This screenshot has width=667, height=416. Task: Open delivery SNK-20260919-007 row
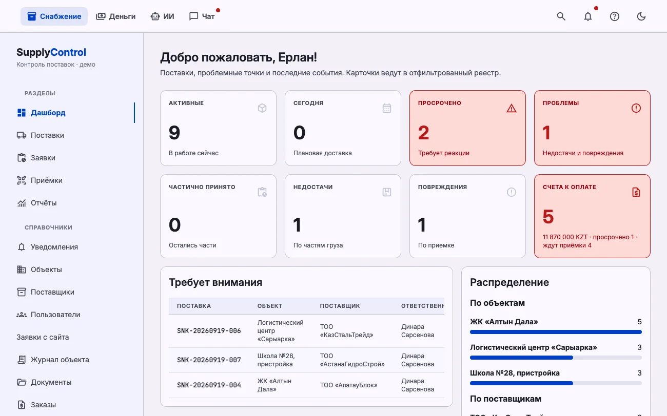tap(306, 360)
